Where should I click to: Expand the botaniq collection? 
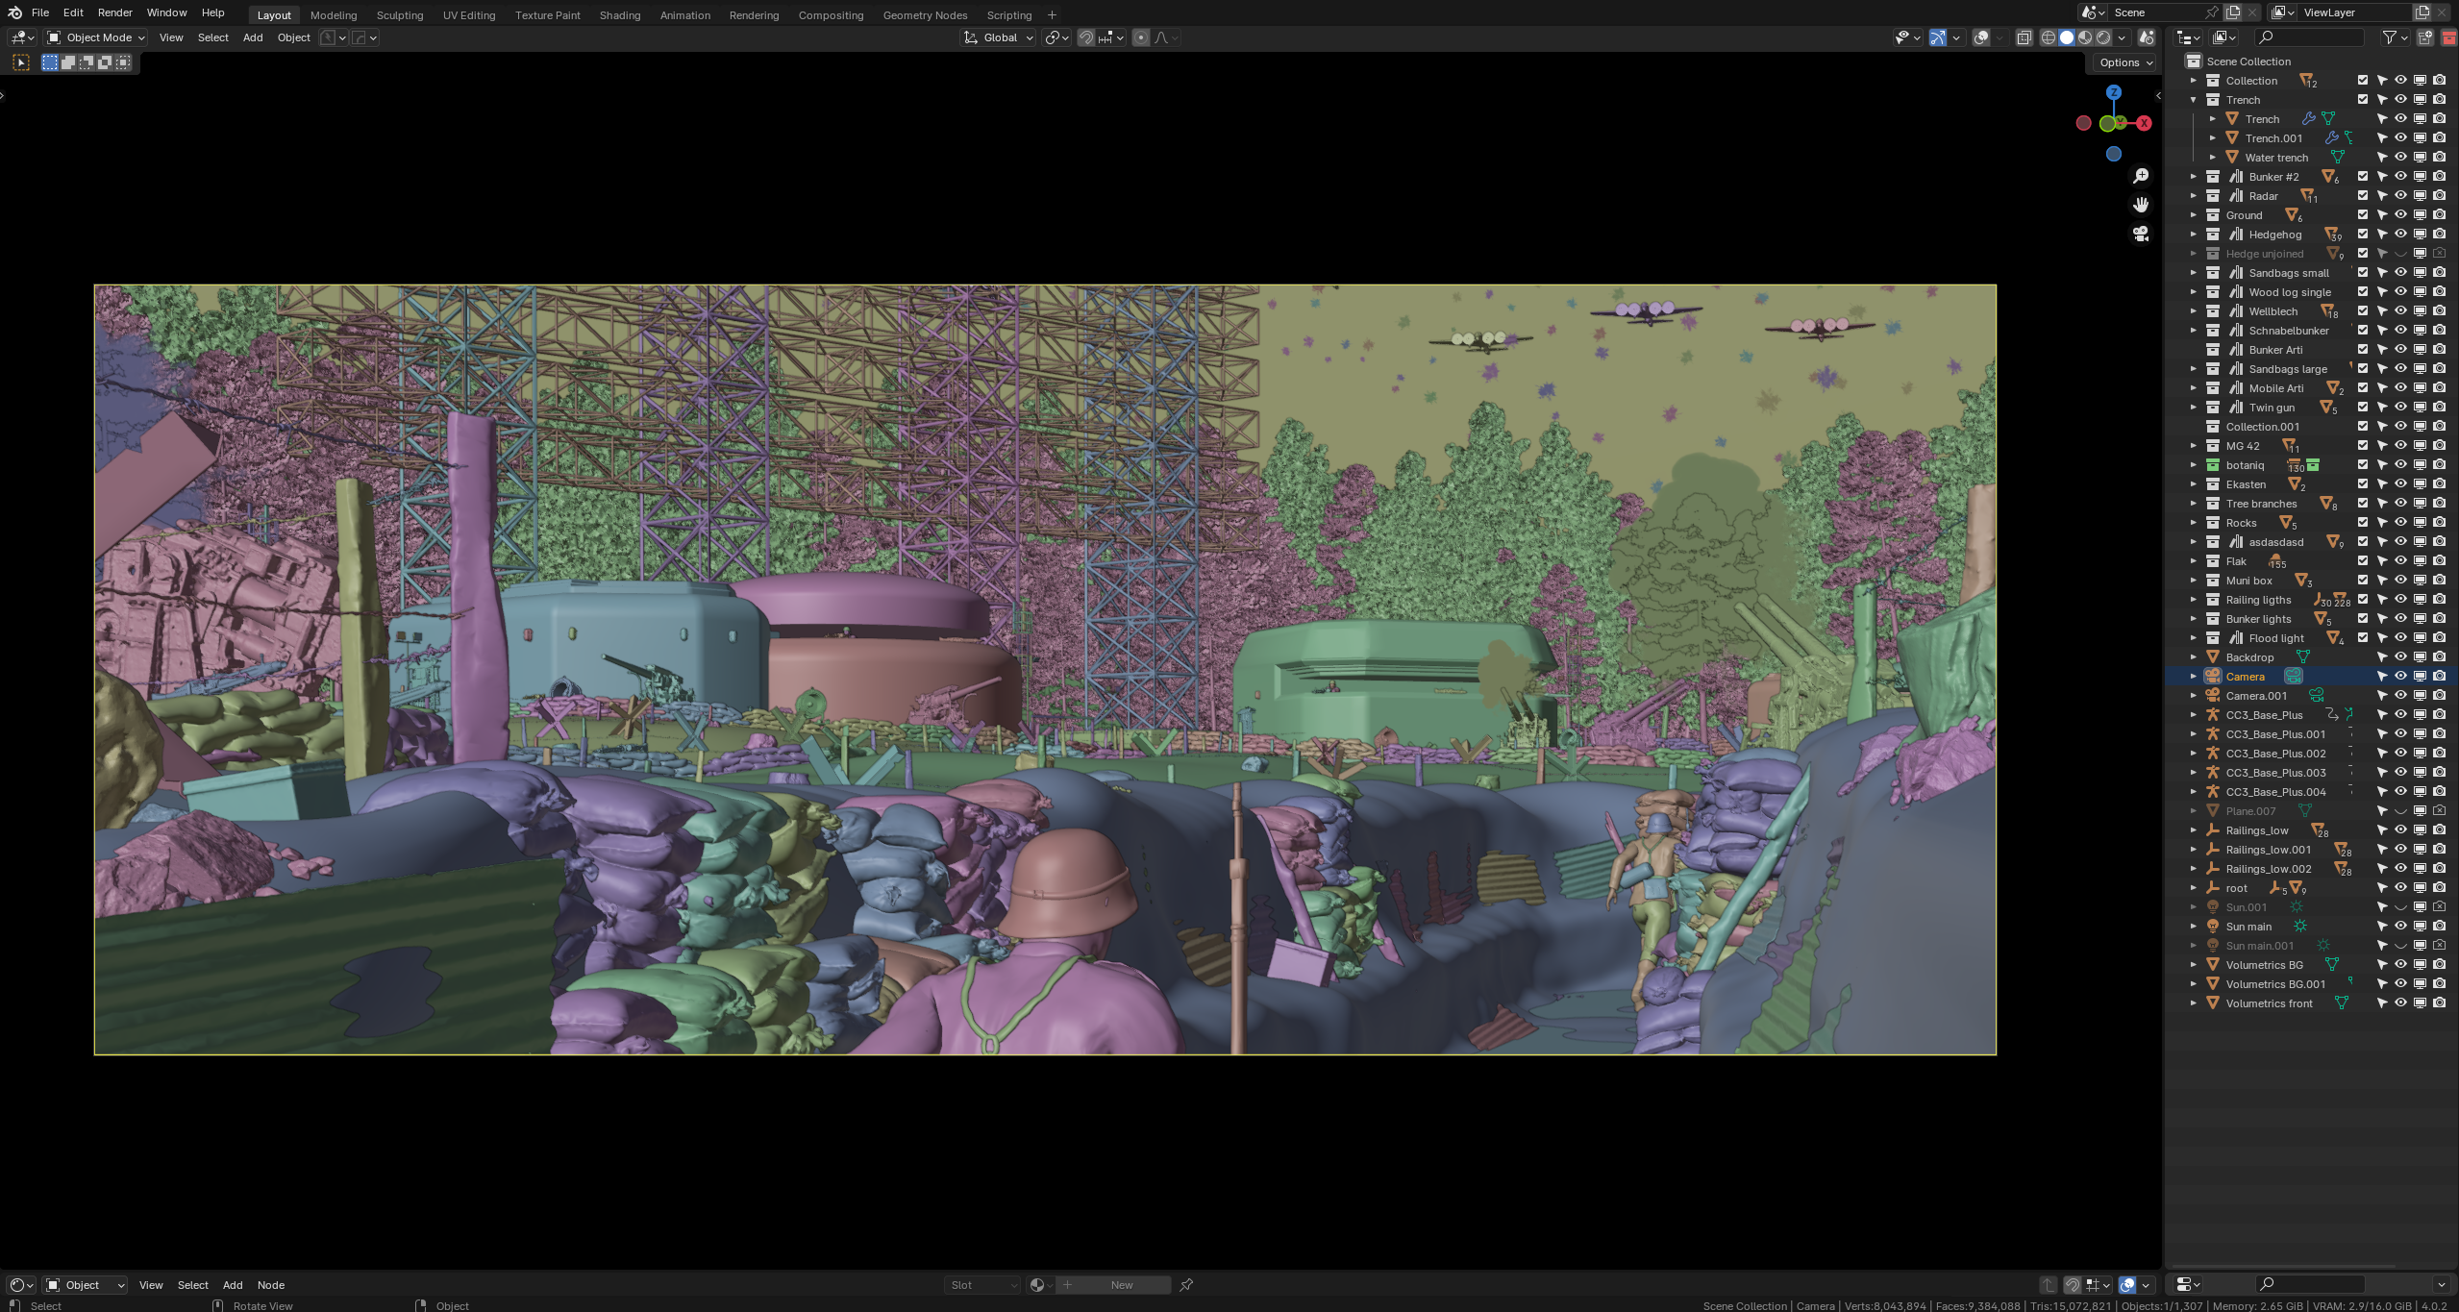(x=2194, y=465)
